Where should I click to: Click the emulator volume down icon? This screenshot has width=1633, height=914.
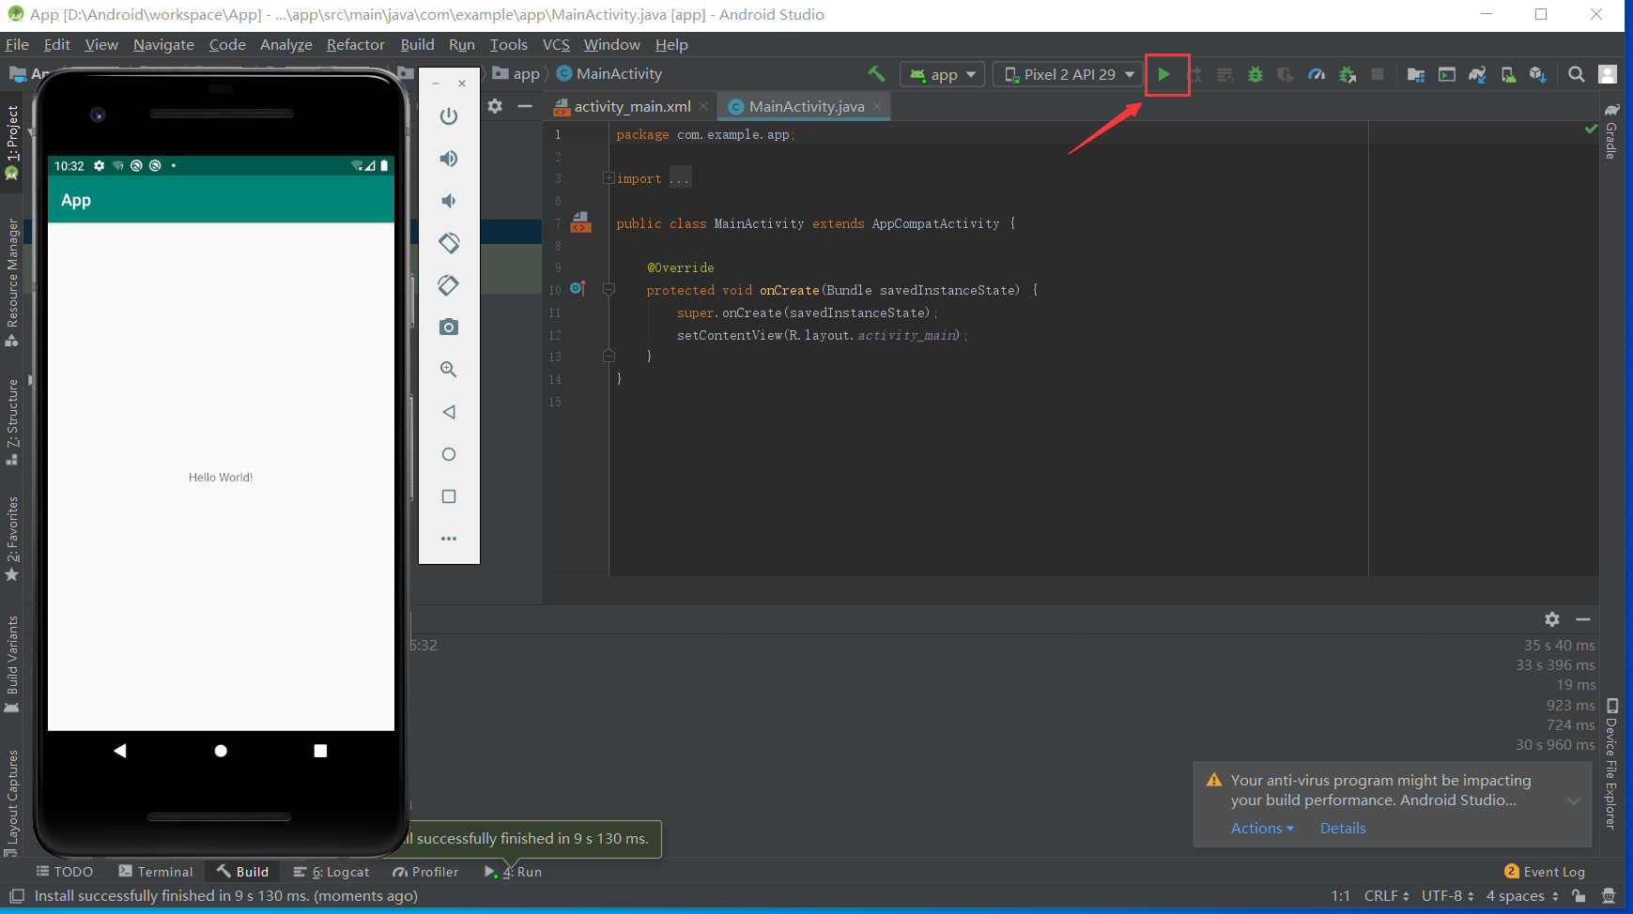tap(449, 201)
